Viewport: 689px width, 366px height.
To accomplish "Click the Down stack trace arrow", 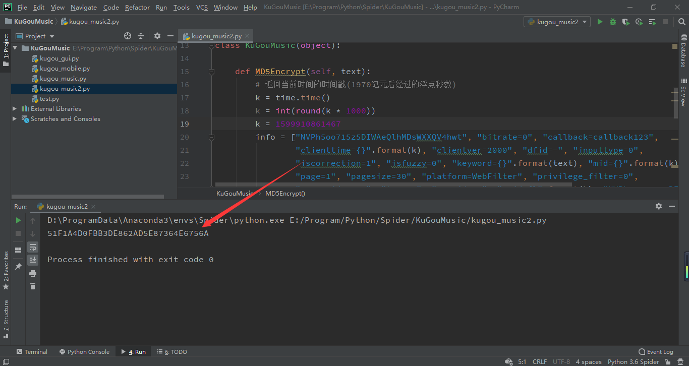I will tap(33, 233).
